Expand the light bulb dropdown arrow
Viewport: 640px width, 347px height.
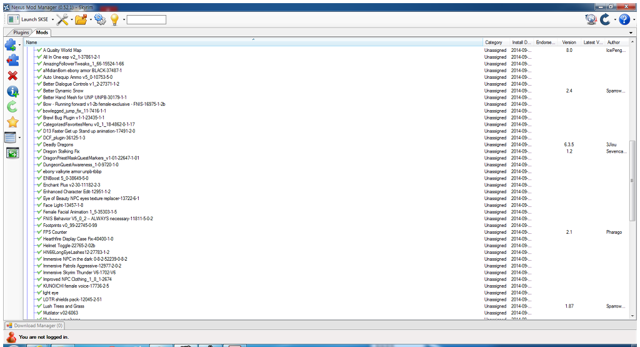point(124,19)
